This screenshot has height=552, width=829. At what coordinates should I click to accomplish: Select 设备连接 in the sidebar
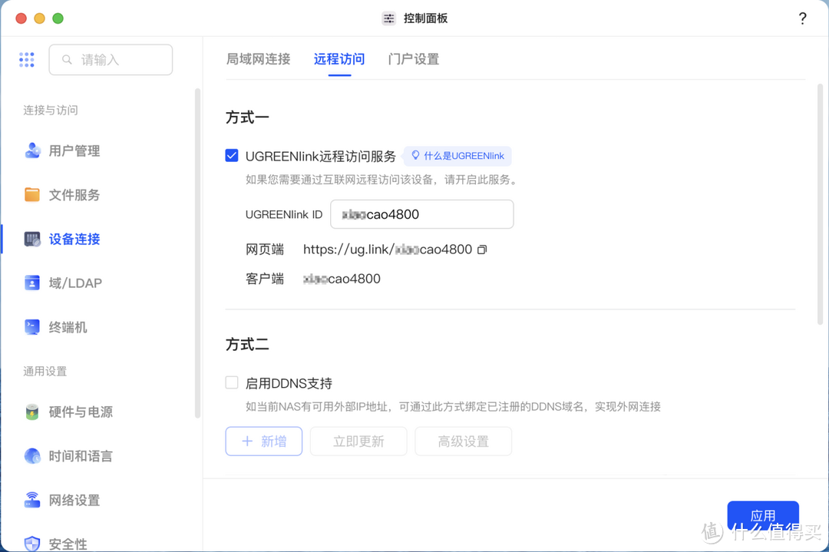pyautogui.click(x=74, y=239)
